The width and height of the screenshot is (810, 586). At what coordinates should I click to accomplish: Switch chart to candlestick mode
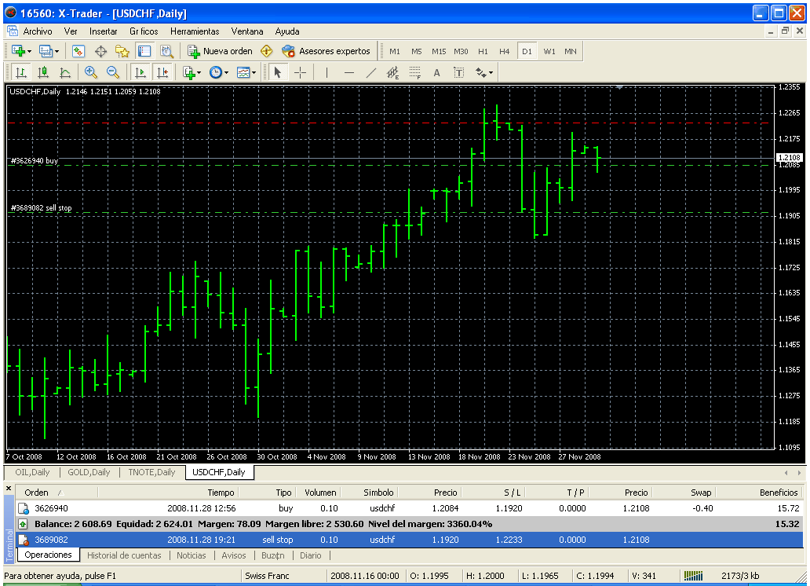(x=43, y=72)
